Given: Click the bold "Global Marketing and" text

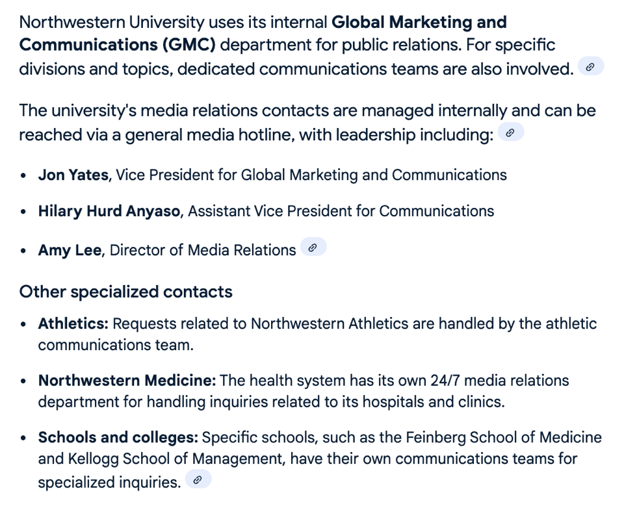Looking at the screenshot, I should coord(419,22).
